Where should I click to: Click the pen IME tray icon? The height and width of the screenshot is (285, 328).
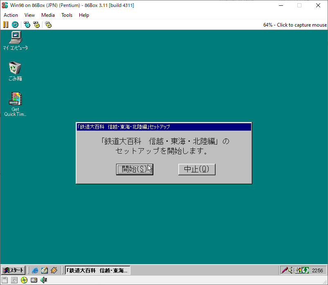tap(285, 270)
